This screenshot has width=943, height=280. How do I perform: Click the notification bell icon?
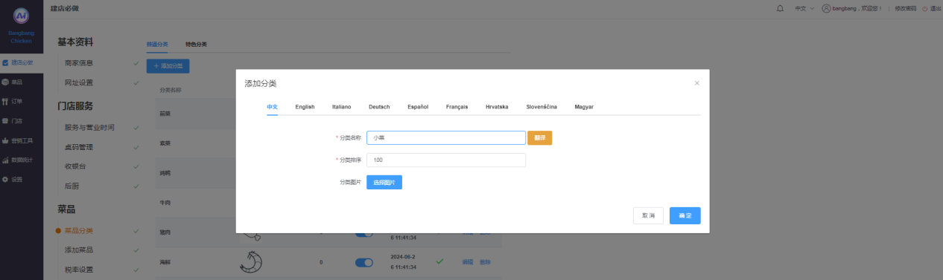click(780, 8)
